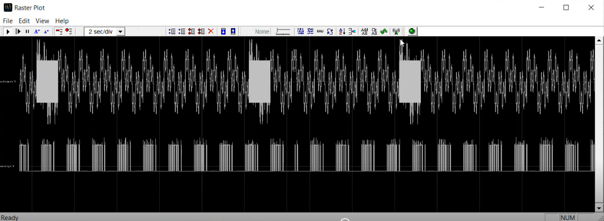Increase amplitude with the A-up icon

37,32
